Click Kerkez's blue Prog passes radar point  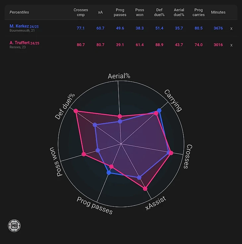pos(108,172)
